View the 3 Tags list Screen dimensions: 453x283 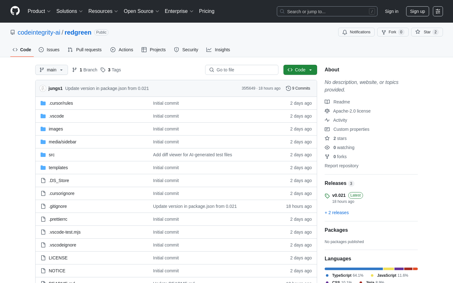(111, 70)
